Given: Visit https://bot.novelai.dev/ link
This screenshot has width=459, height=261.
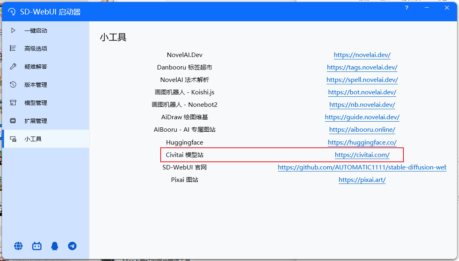Looking at the screenshot, I should [x=362, y=92].
